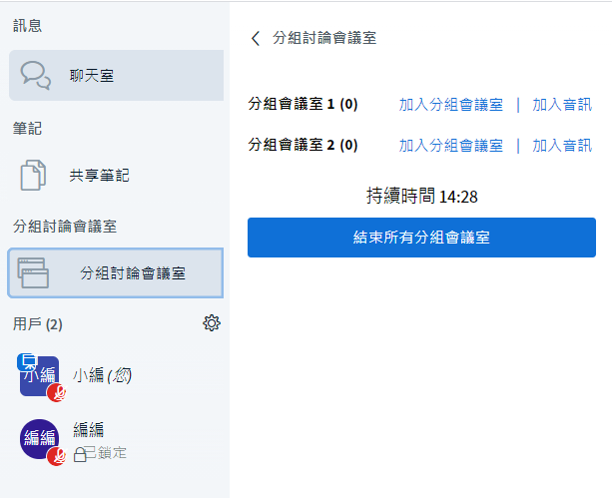Click the muted microphone badge on 小編
Image resolution: width=612 pixels, height=498 pixels.
click(x=57, y=392)
